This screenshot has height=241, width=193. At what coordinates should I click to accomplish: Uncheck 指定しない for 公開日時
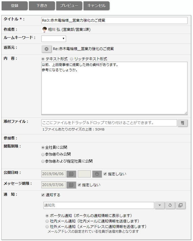[105, 174]
